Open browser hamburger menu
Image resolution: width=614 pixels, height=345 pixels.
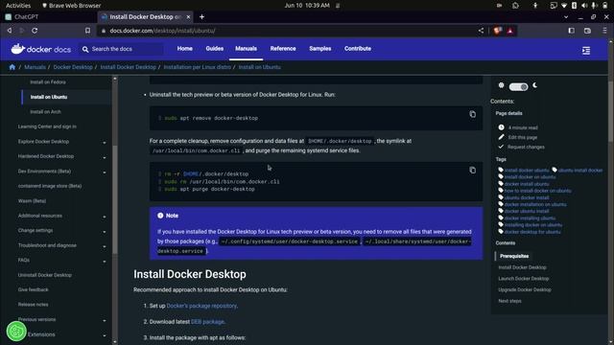click(604, 31)
